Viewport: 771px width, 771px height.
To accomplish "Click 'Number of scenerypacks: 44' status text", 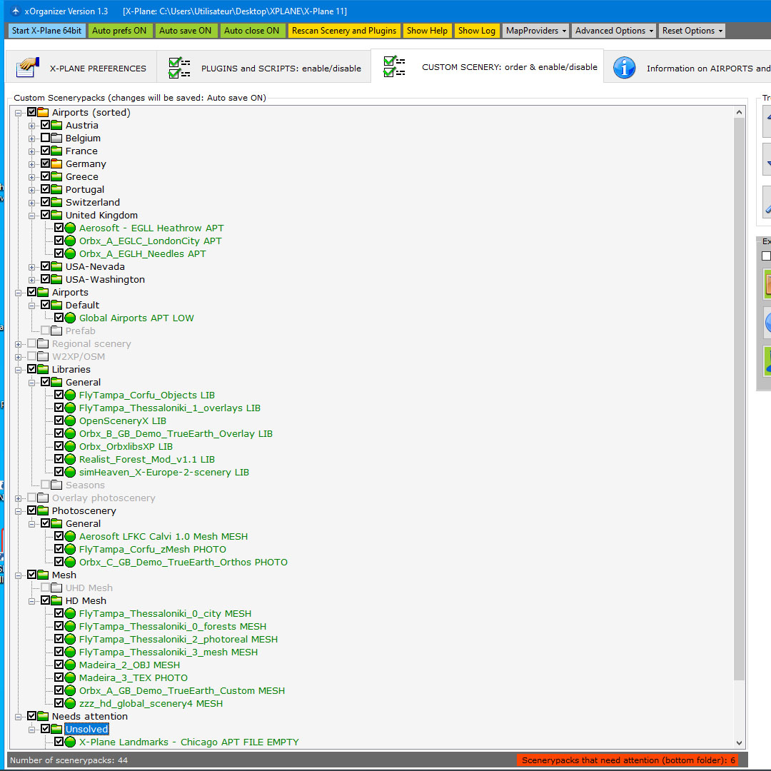I will tap(69, 760).
